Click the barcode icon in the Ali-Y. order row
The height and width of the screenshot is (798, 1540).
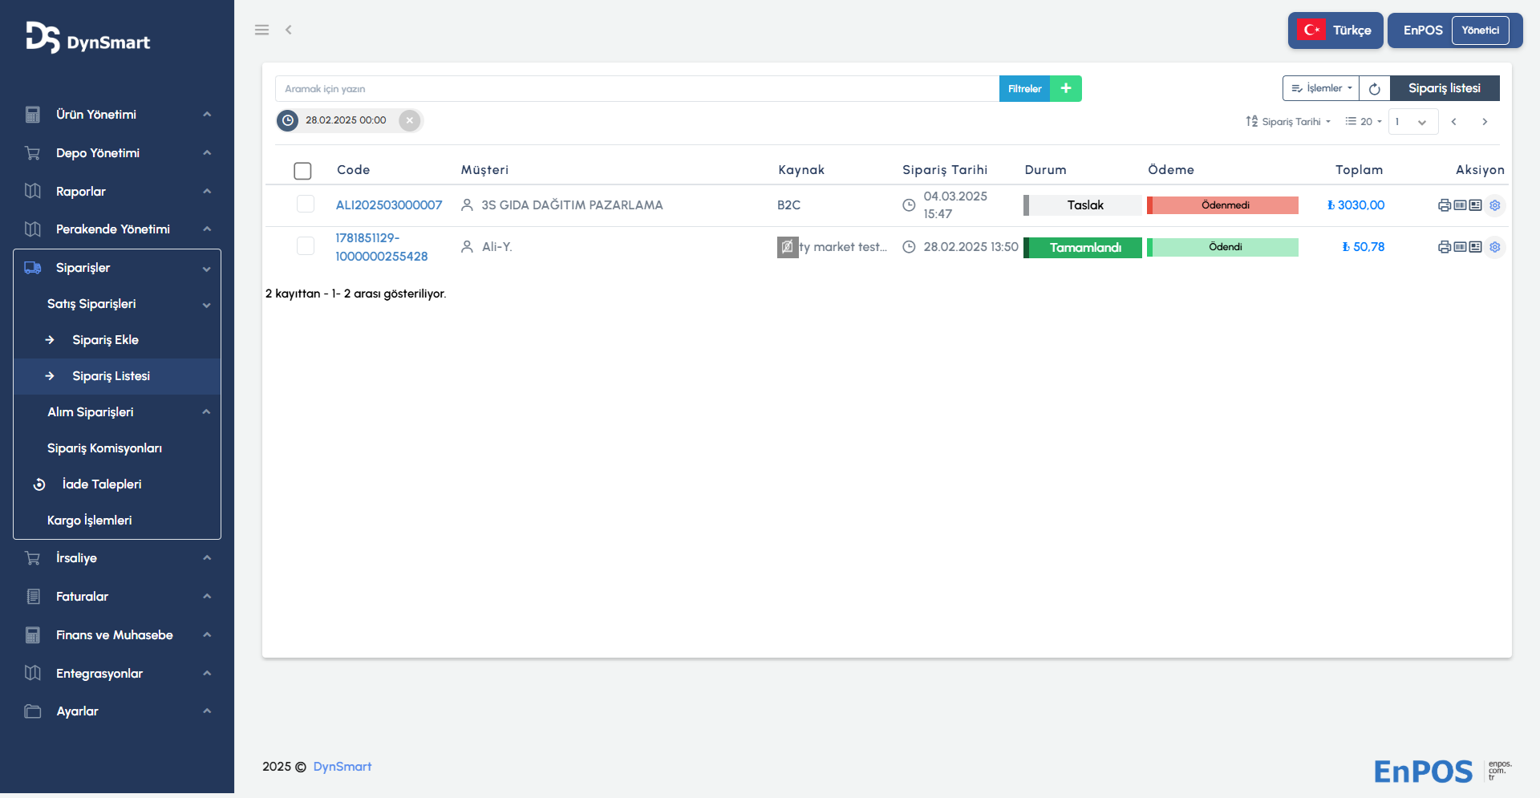pyautogui.click(x=1460, y=247)
